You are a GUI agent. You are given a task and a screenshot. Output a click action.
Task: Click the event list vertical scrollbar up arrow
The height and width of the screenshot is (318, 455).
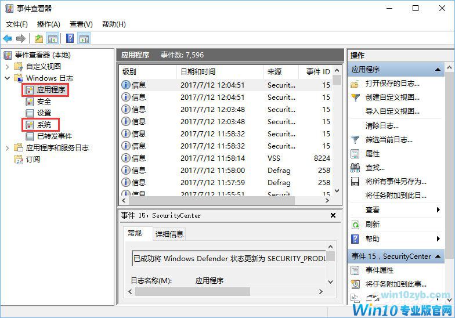pos(337,70)
